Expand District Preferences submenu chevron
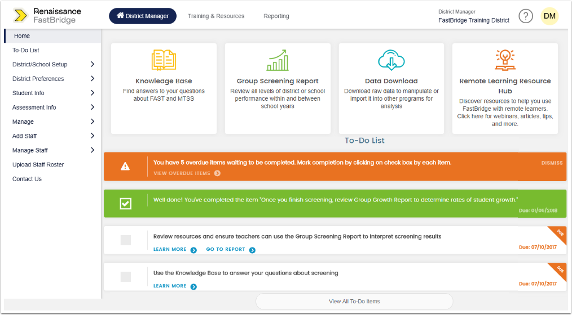This screenshot has width=572, height=315. 93,79
